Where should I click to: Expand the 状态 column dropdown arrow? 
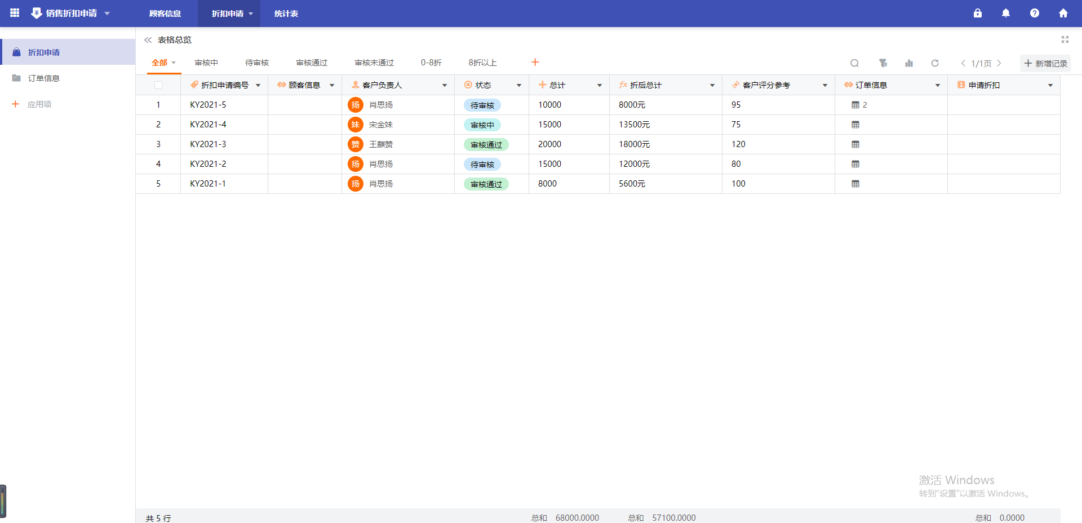519,85
